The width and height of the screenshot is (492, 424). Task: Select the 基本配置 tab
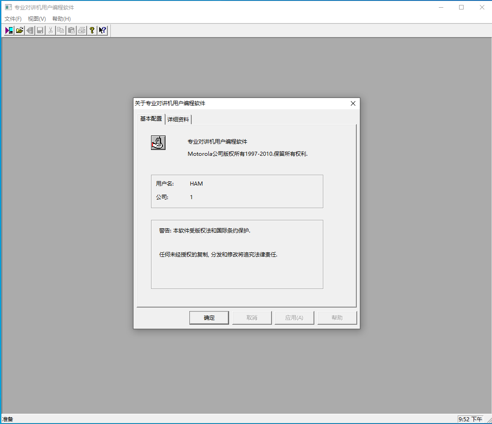151,119
